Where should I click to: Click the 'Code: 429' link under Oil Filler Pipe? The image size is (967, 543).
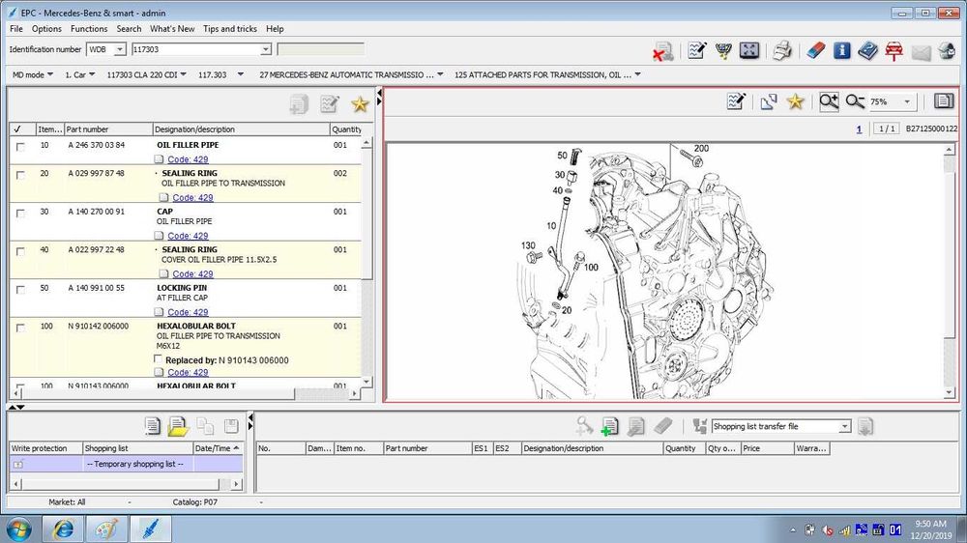[x=188, y=159]
